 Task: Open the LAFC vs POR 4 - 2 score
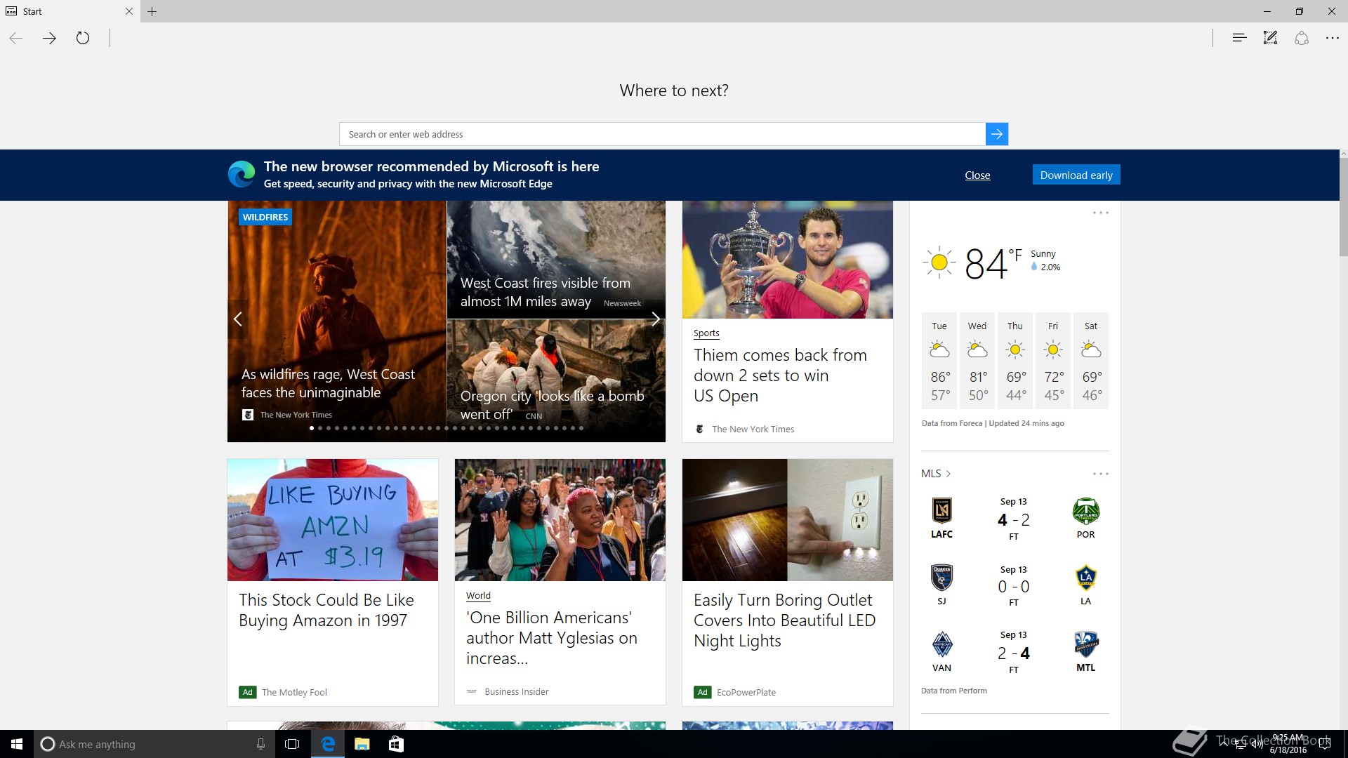tap(1013, 520)
